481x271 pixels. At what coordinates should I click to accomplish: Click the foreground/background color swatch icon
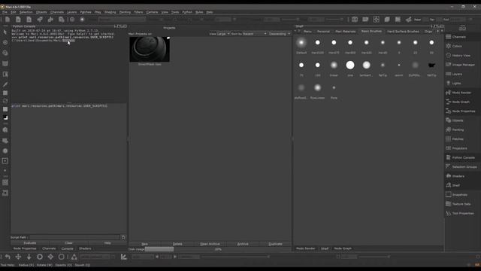(x=5, y=117)
